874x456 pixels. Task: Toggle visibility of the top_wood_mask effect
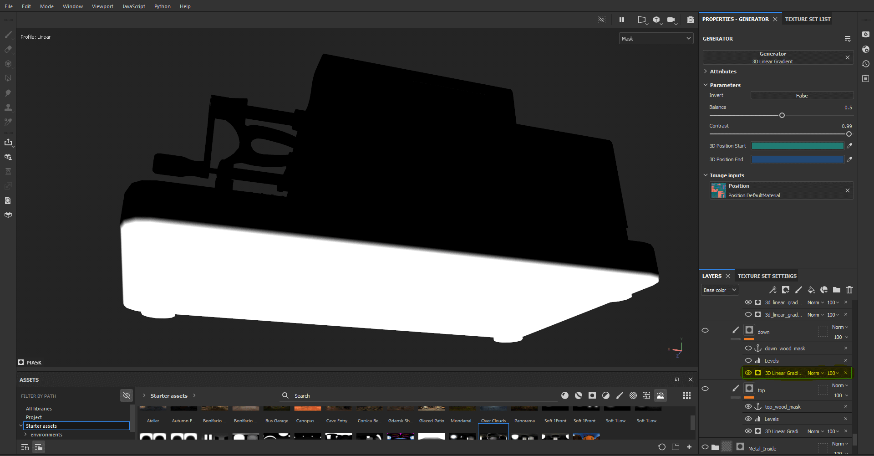point(748,406)
